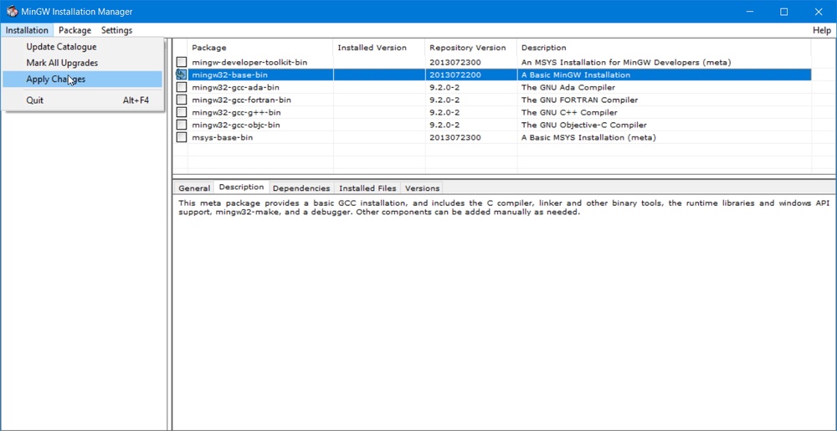The width and height of the screenshot is (837, 431).
Task: Click 'The GNU Ada Compiler' description
Action: click(568, 88)
